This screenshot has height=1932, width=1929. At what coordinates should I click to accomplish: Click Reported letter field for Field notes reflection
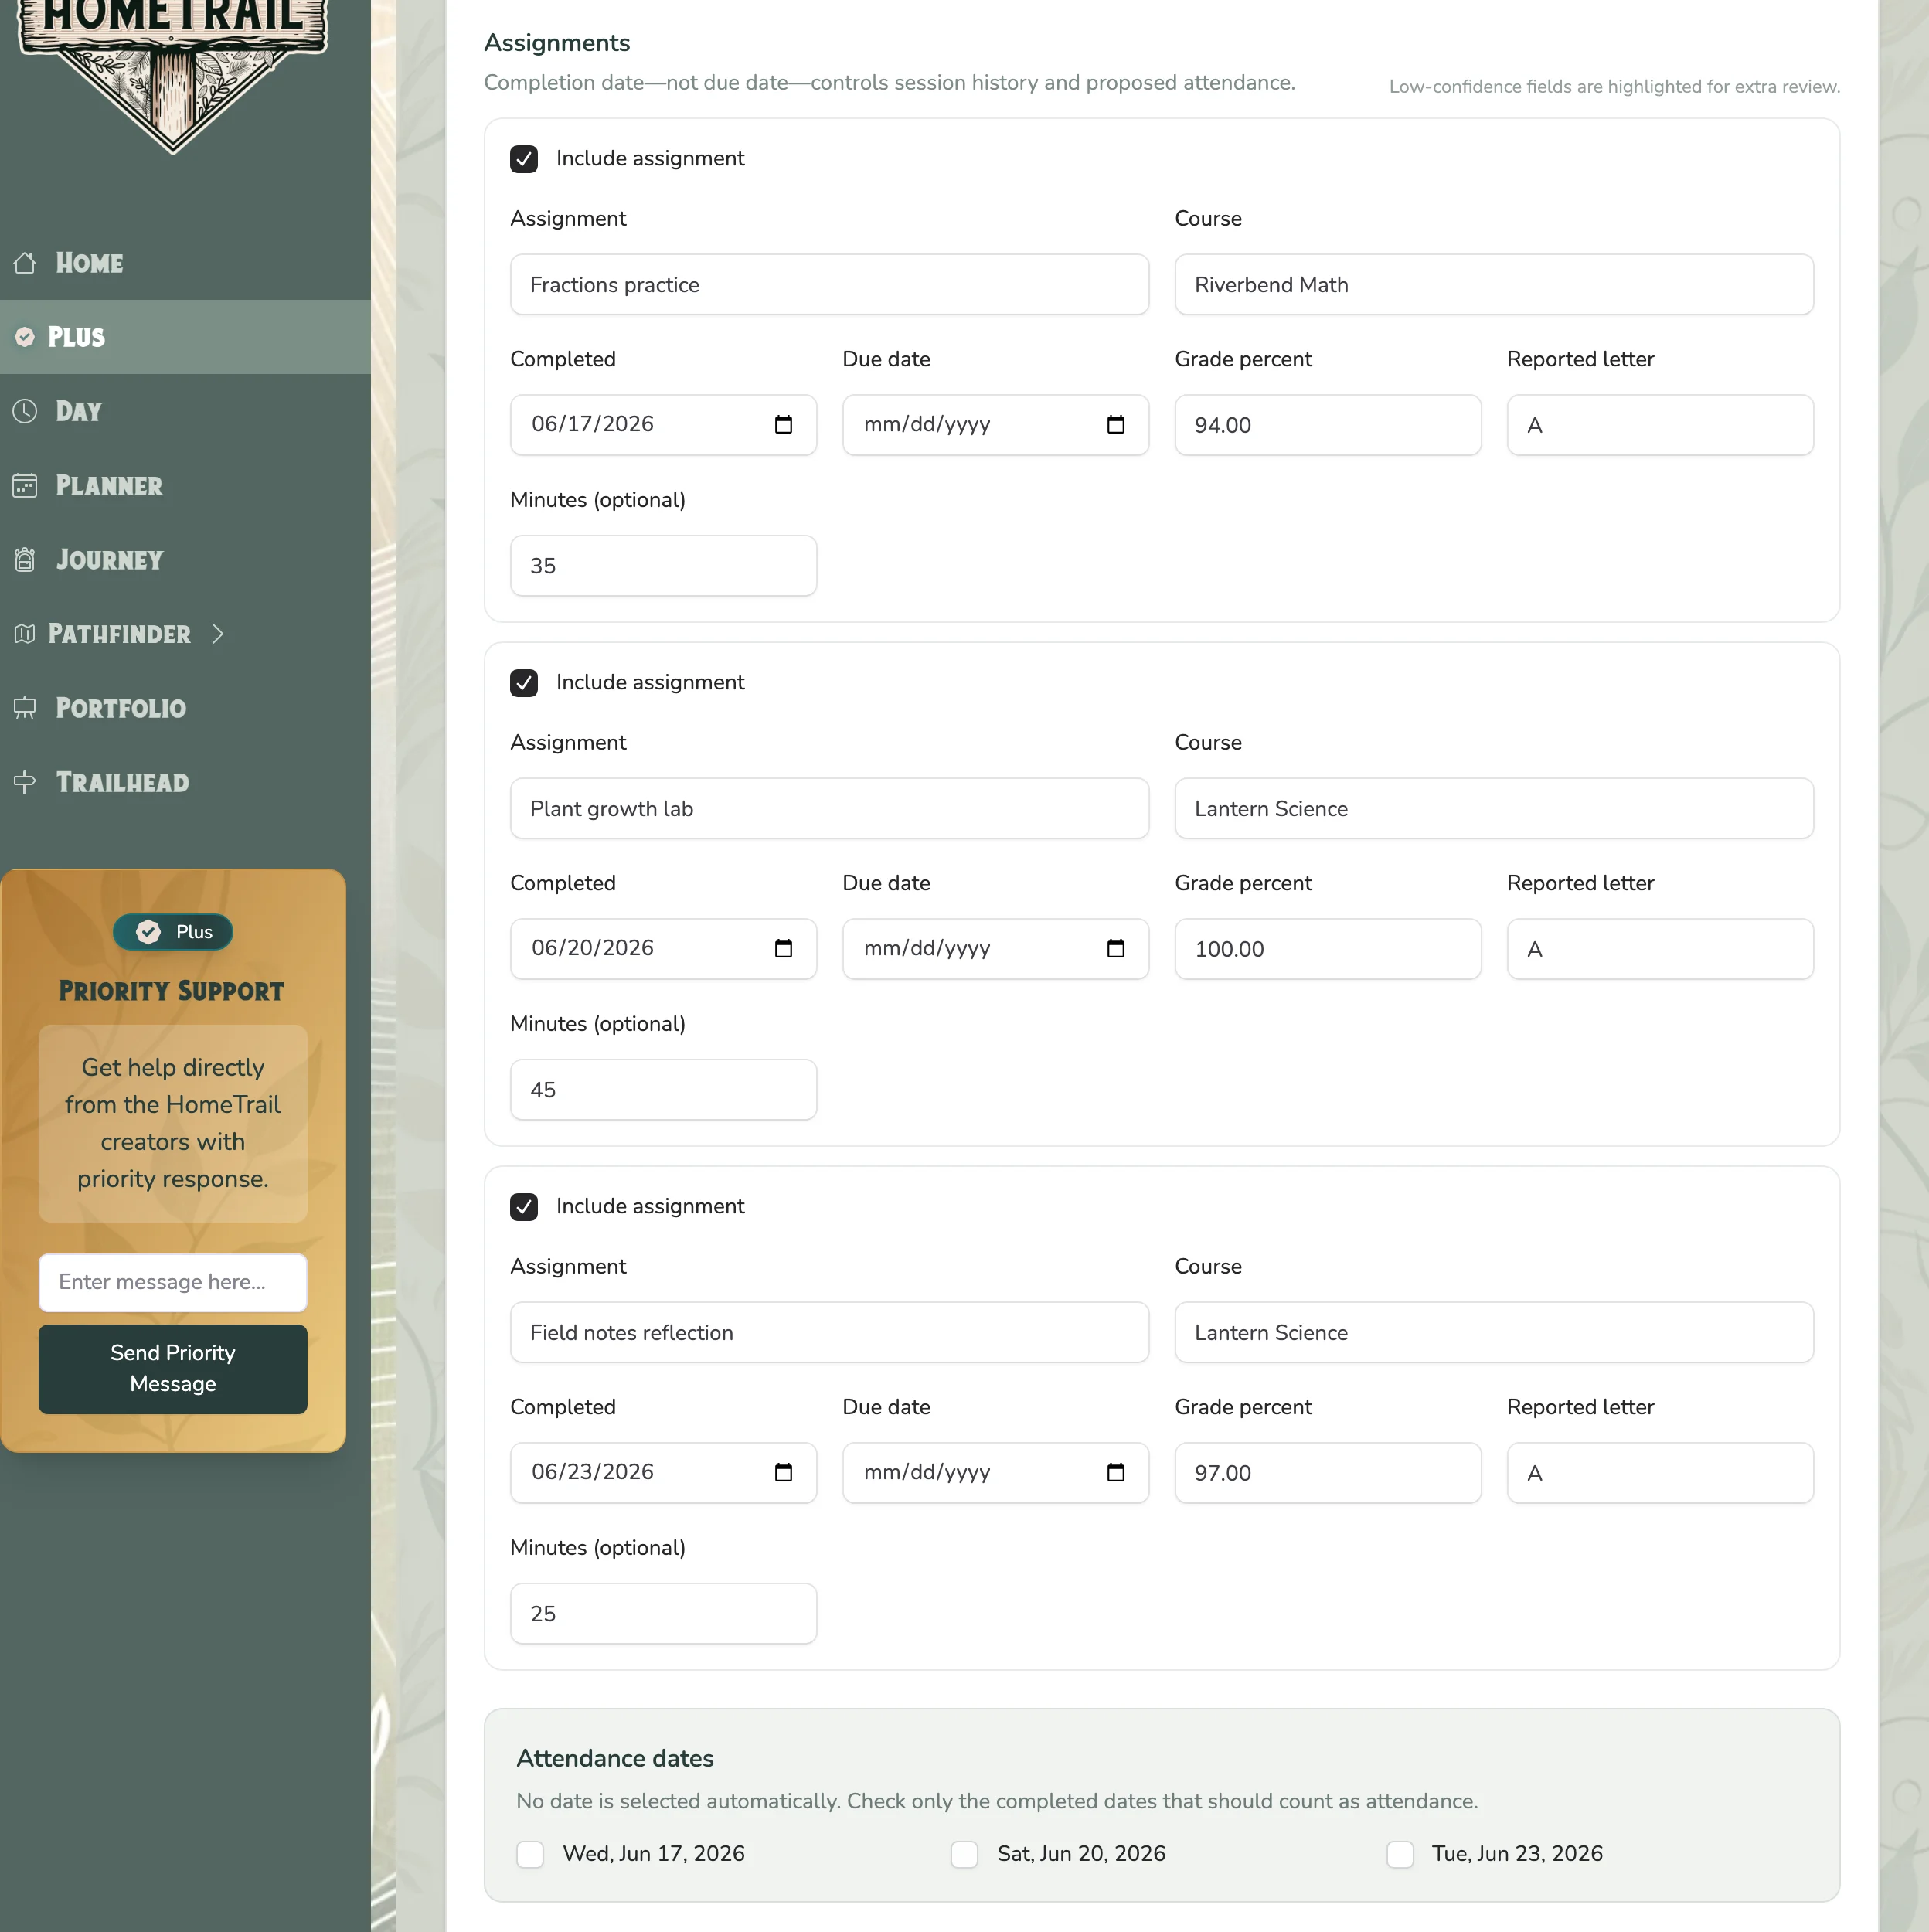pos(1660,1473)
